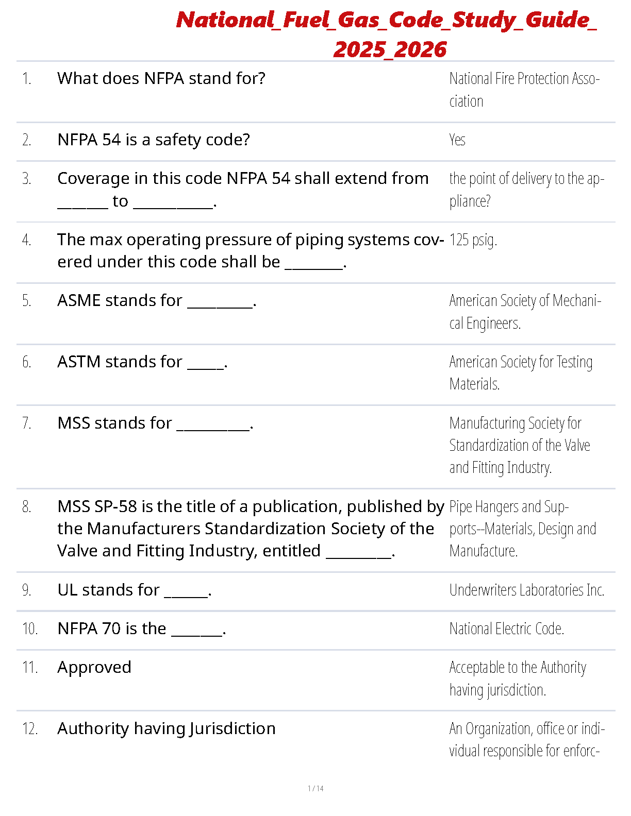Click the 'National Electric Code.' answer
The height and width of the screenshot is (816, 631).
click(506, 628)
